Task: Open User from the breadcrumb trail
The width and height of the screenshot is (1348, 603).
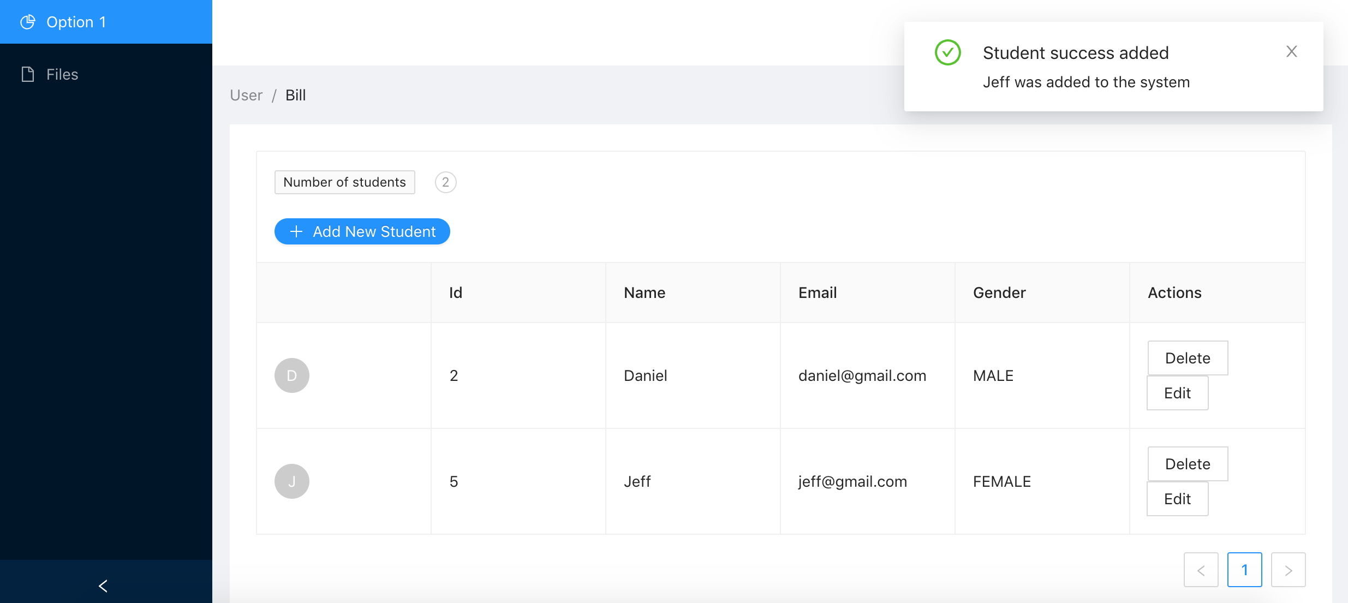Action: tap(246, 94)
